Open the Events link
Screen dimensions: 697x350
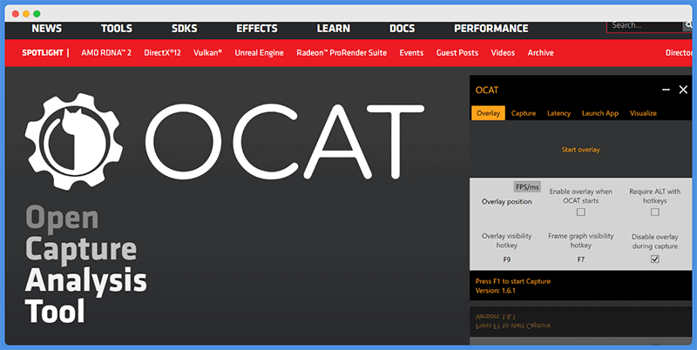tap(411, 53)
